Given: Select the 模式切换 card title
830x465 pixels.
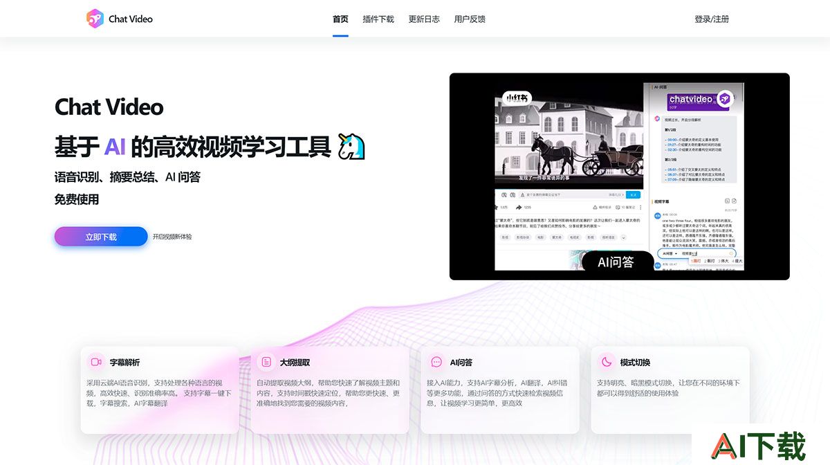Looking at the screenshot, I should point(635,362).
